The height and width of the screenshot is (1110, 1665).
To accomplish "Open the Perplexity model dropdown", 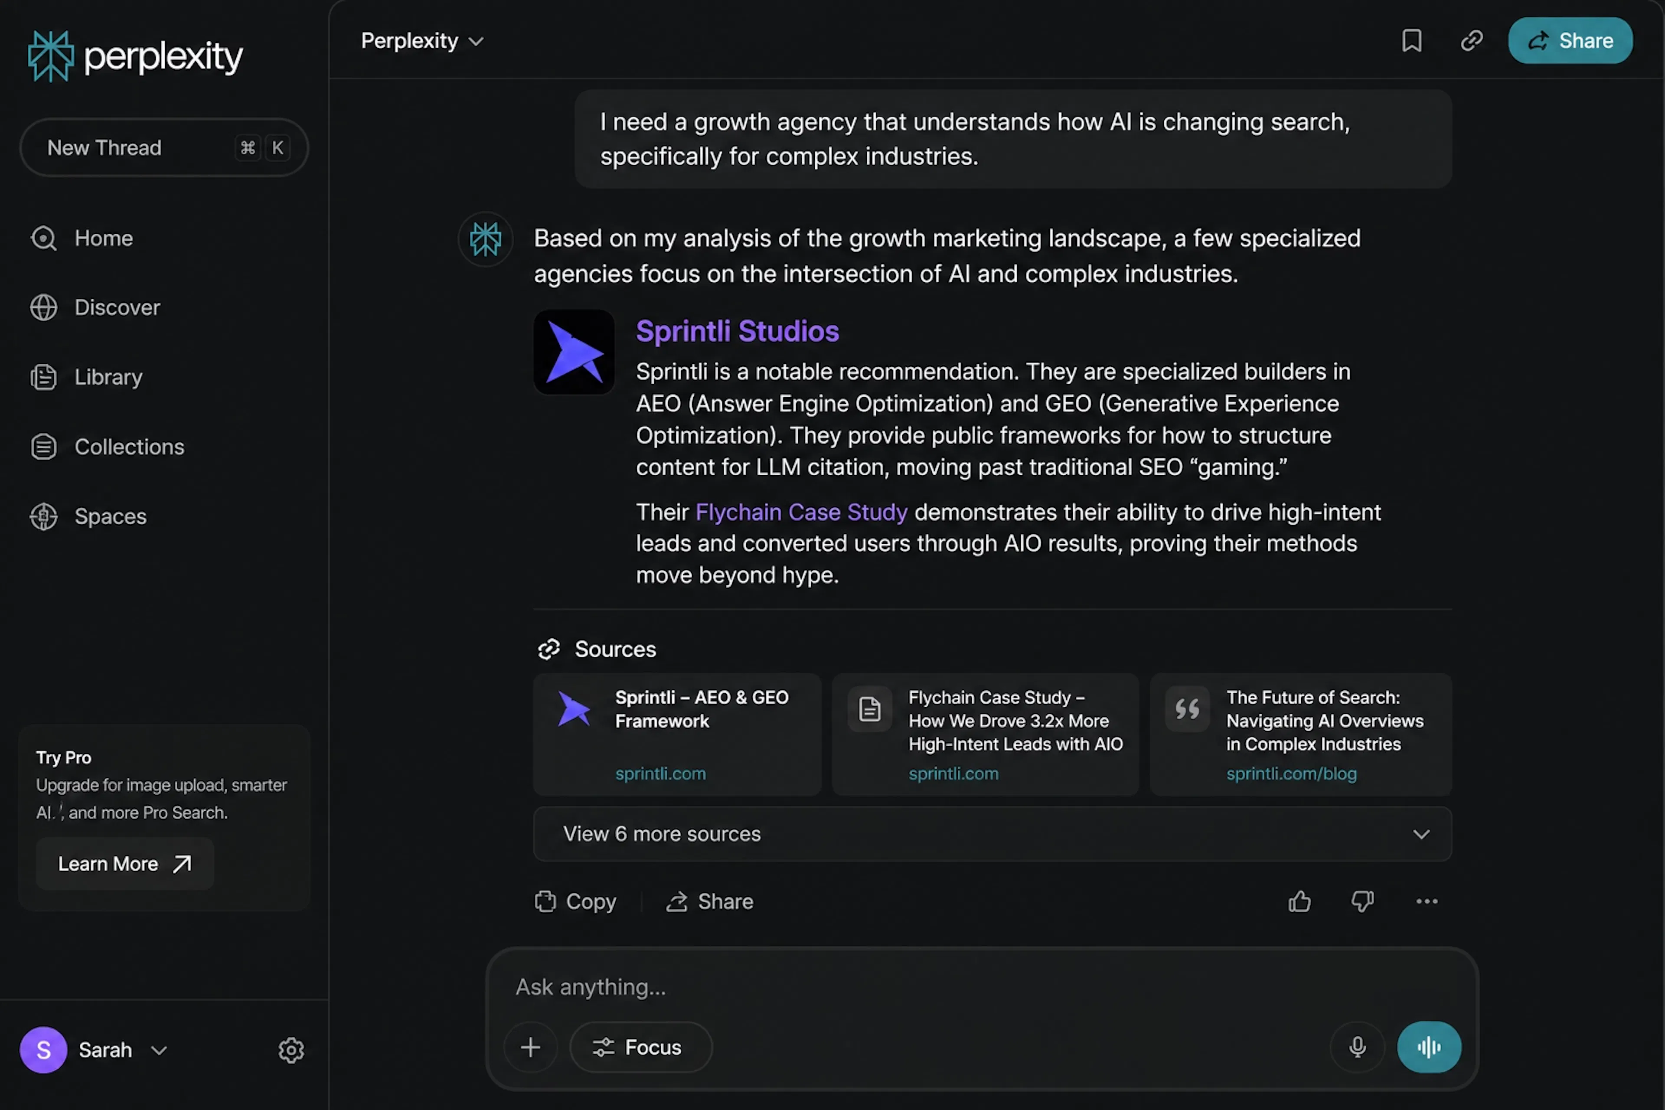I will point(422,40).
